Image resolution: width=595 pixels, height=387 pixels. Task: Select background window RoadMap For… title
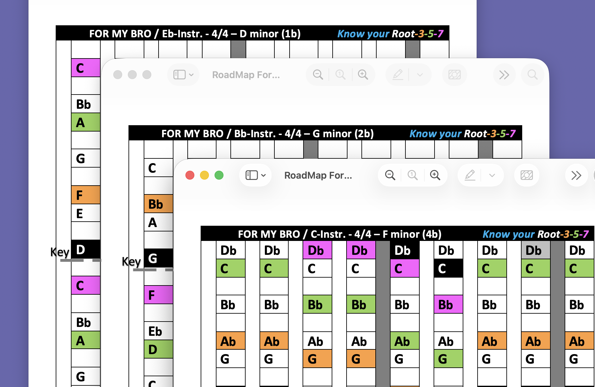point(246,75)
